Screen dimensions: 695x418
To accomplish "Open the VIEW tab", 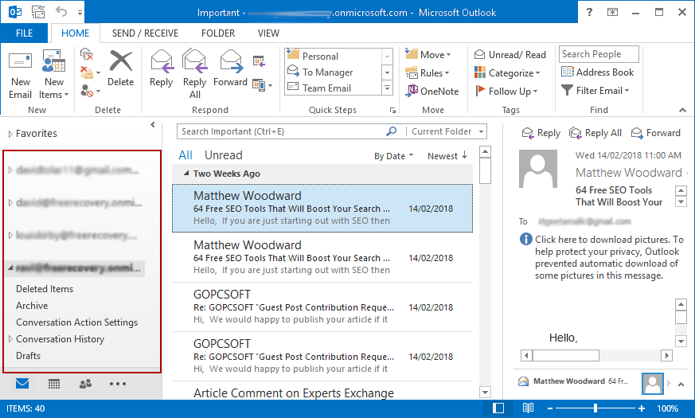I will coord(268,33).
